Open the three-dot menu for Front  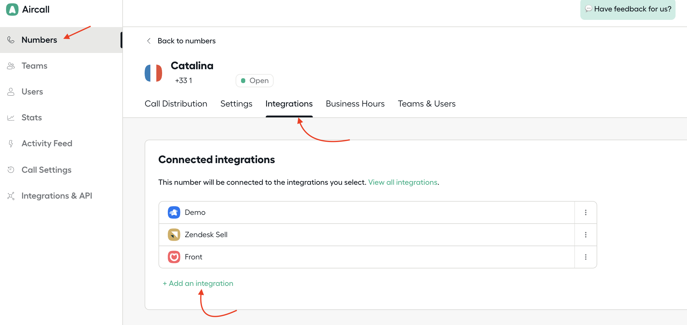pos(586,257)
